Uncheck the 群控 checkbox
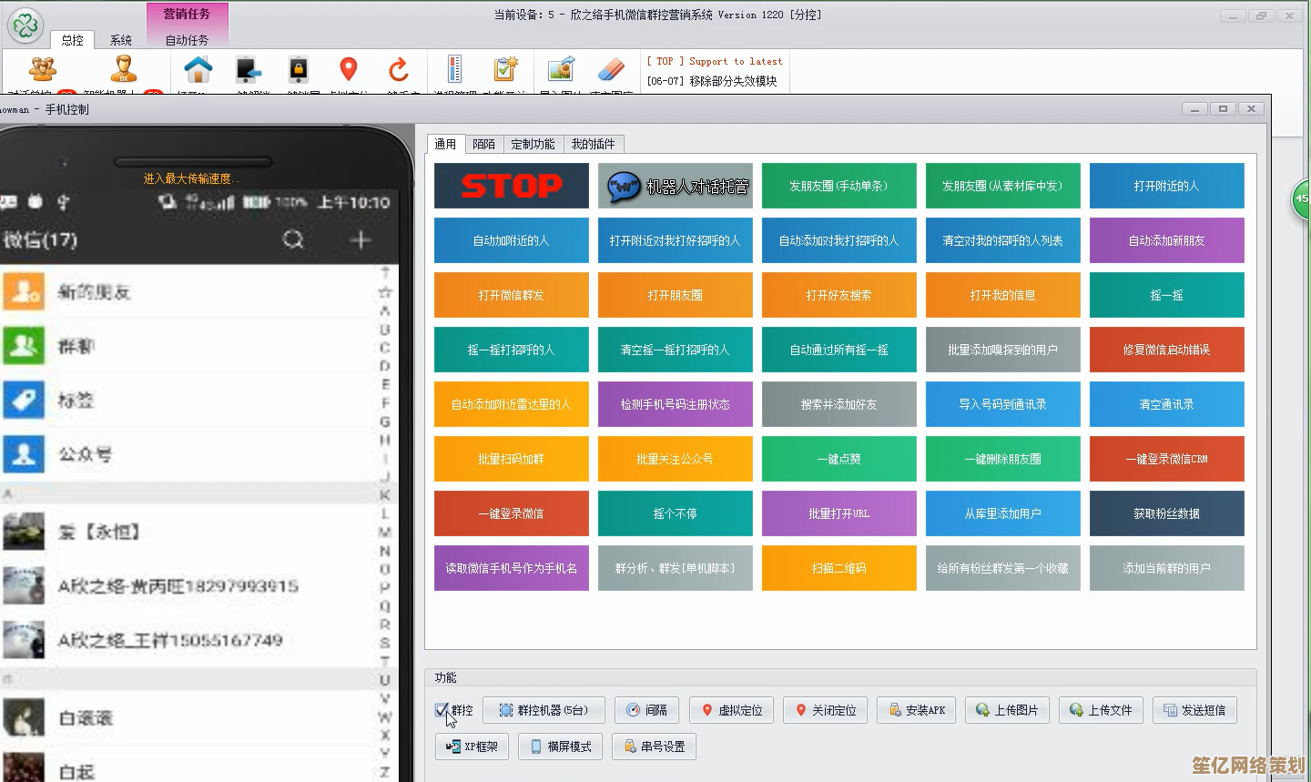Screen dimensions: 1311x782 click(x=442, y=710)
